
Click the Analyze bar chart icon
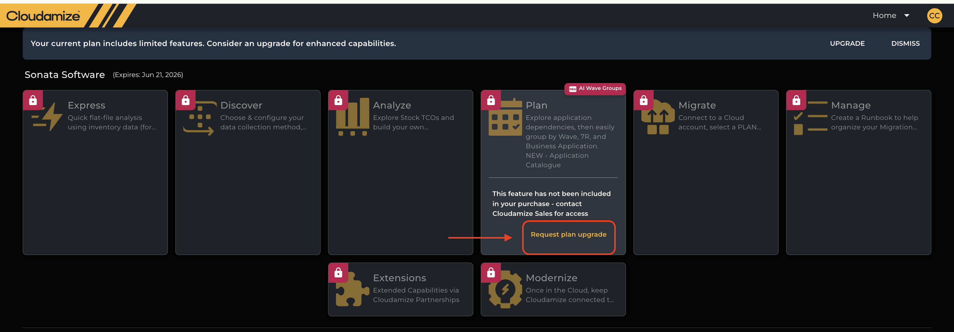353,117
